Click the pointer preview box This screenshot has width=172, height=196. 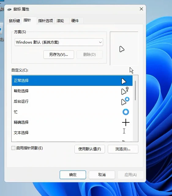click(124, 48)
